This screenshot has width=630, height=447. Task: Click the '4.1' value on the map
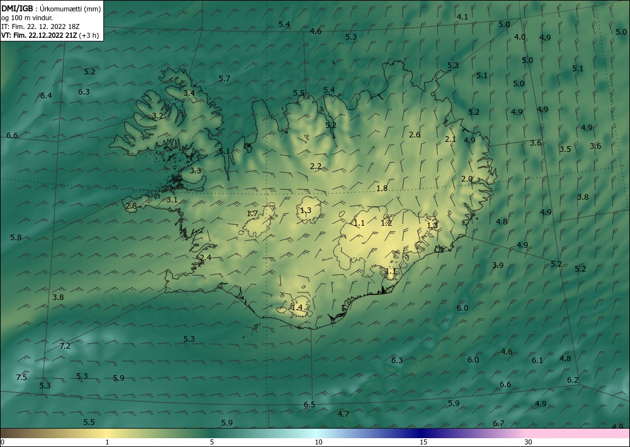(x=462, y=17)
